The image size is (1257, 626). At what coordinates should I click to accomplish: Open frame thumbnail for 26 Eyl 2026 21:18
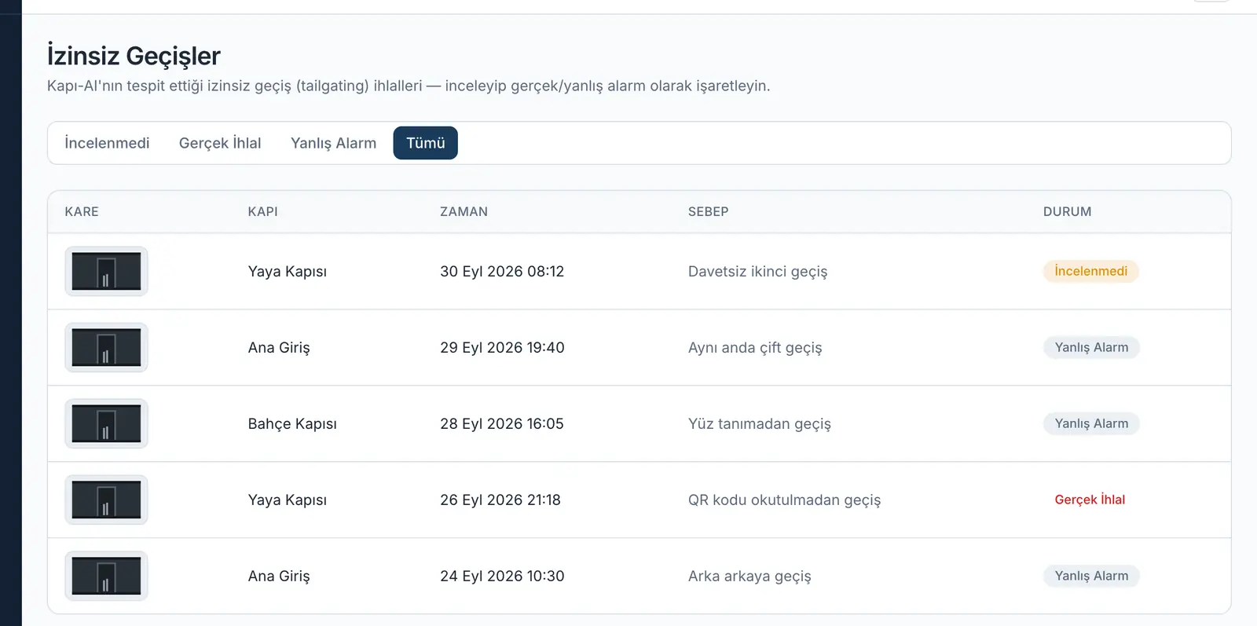click(106, 500)
